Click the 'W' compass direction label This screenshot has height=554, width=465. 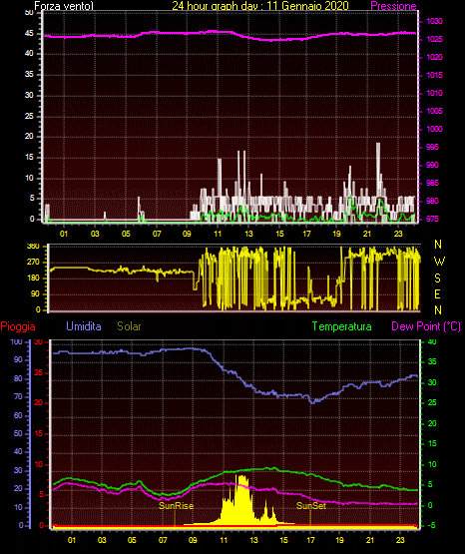click(x=439, y=262)
